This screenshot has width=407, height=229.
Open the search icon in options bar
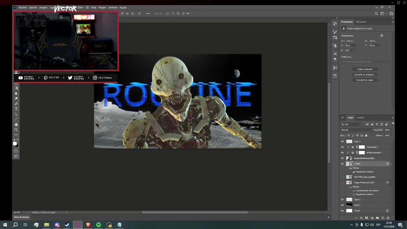[376, 13]
